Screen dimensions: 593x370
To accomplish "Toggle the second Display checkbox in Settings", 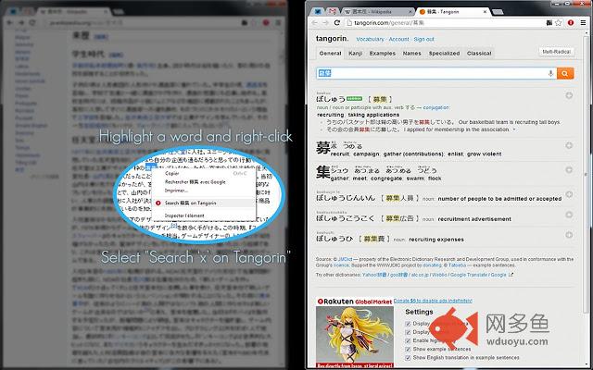I will click(408, 332).
